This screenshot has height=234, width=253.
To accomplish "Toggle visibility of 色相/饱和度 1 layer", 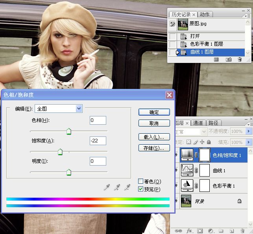I will click(177, 155).
